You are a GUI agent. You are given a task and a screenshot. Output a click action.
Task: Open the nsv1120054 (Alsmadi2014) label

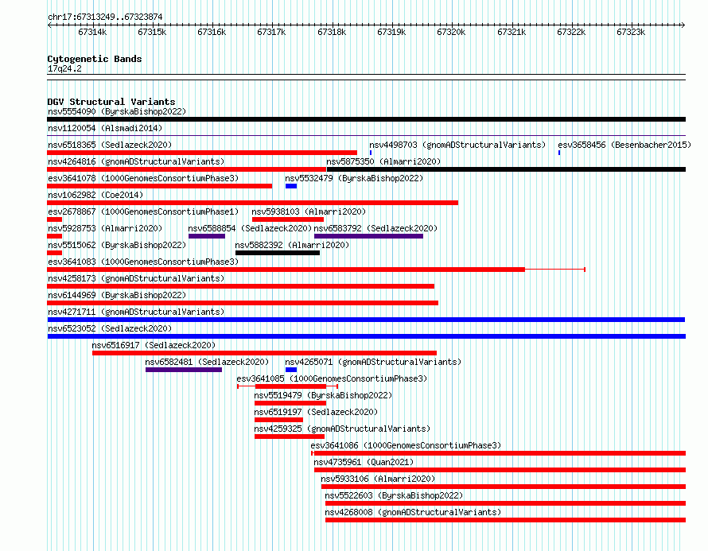click(105, 128)
